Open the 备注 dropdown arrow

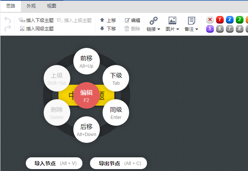tap(197, 29)
